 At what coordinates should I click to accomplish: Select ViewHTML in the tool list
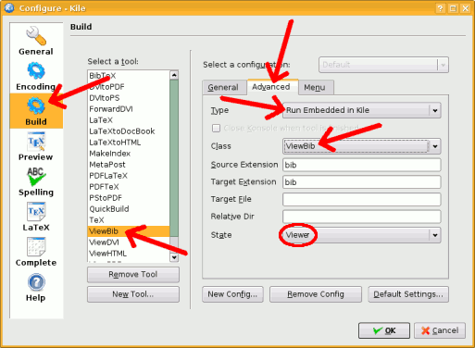129,254
